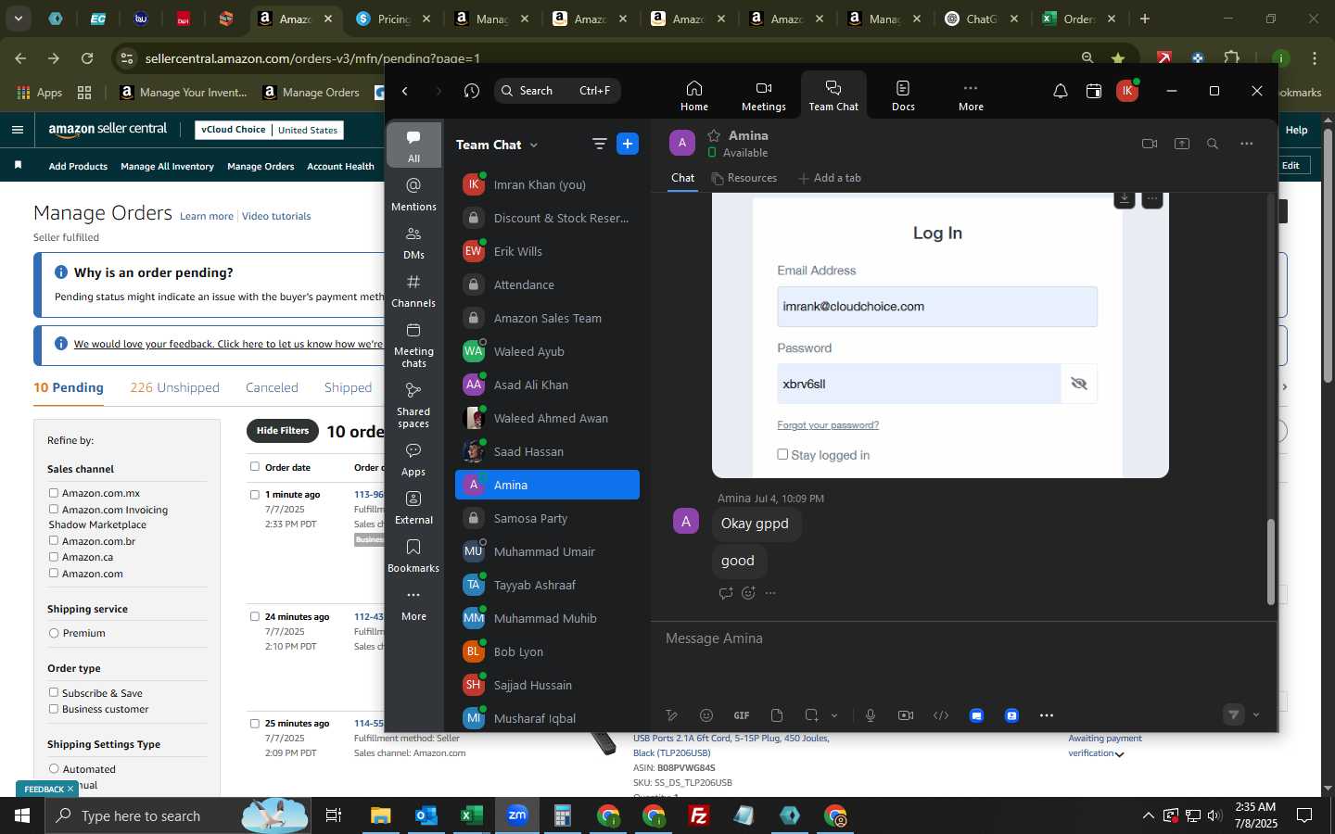This screenshot has width=1335, height=834.
Task: Start video call with Amina
Action: [x=1150, y=144]
